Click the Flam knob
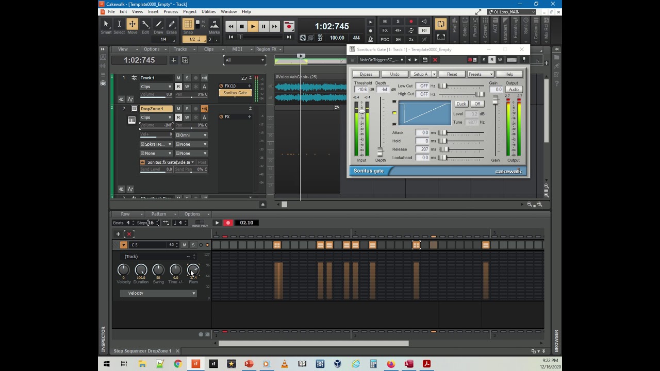The height and width of the screenshot is (371, 660). (x=193, y=269)
